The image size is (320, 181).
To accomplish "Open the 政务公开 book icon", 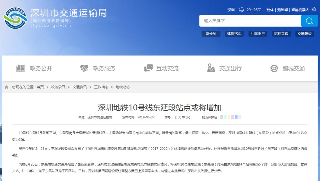I will (x=21, y=68).
